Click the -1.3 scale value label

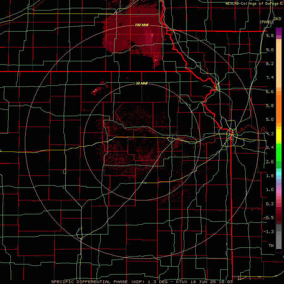pos(269,232)
